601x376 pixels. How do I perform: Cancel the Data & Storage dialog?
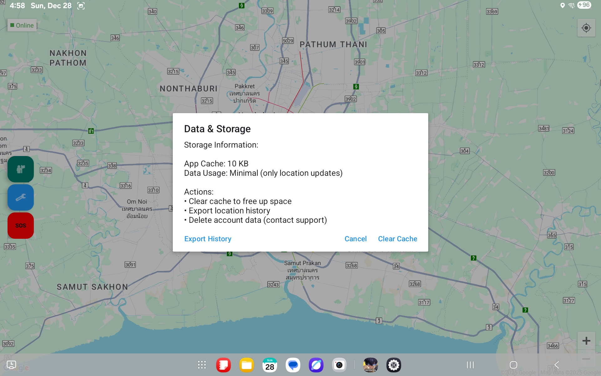click(x=355, y=239)
